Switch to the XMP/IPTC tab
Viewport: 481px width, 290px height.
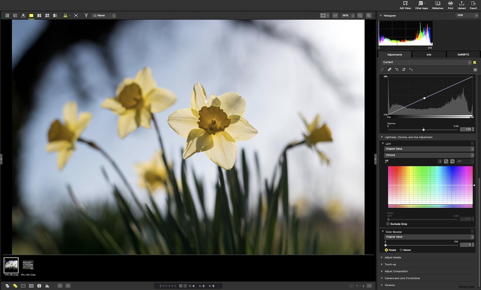[x=463, y=54]
